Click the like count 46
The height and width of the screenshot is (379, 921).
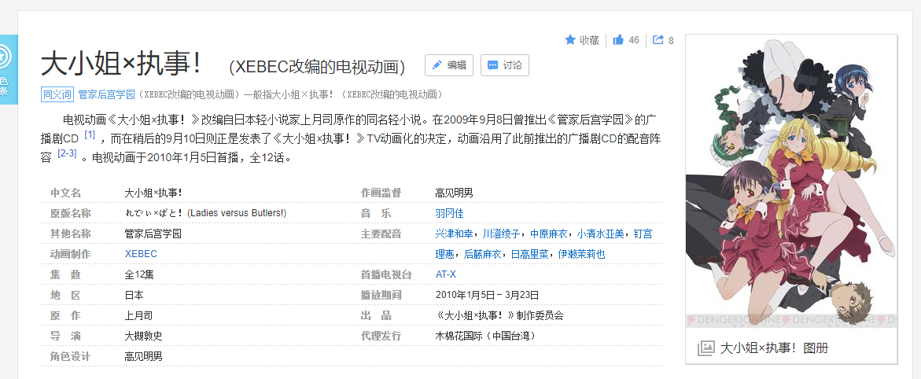(633, 40)
